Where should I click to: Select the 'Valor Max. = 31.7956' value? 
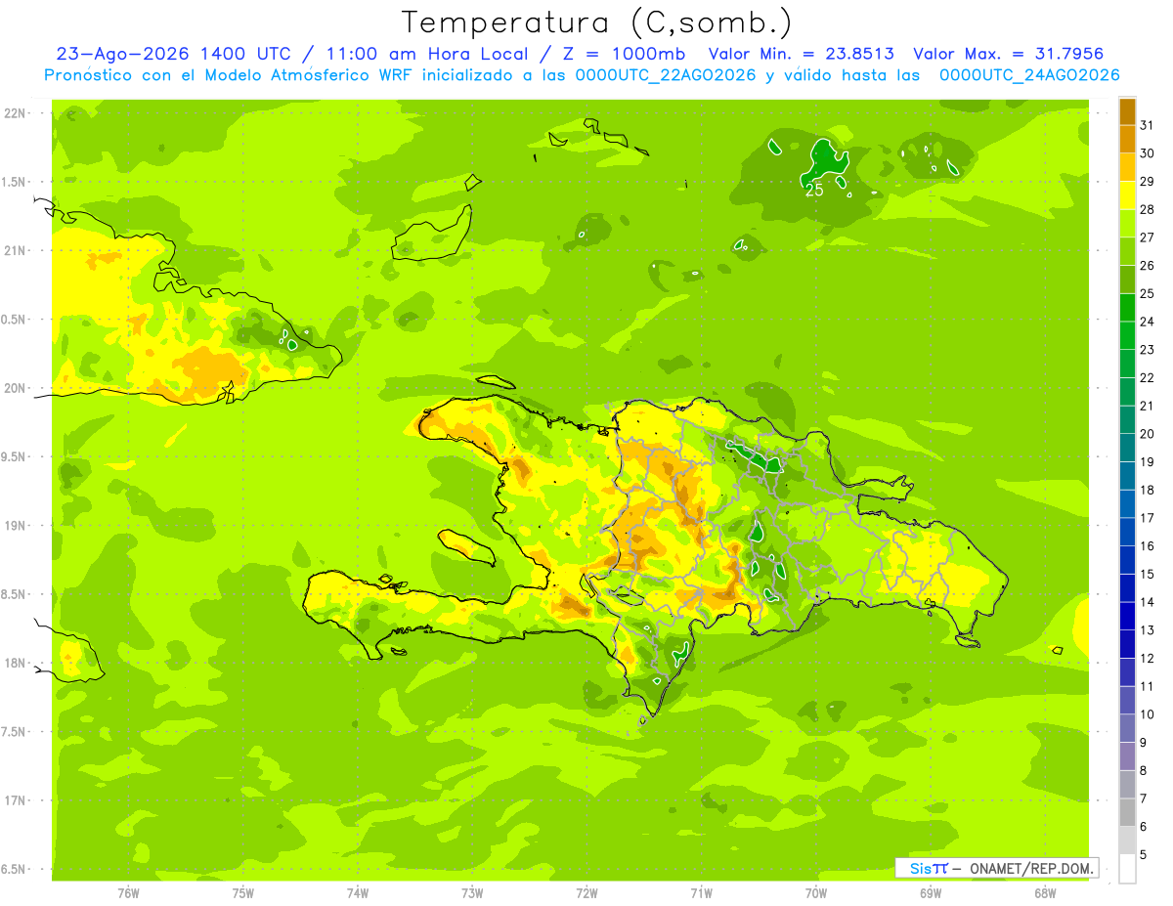point(1010,54)
